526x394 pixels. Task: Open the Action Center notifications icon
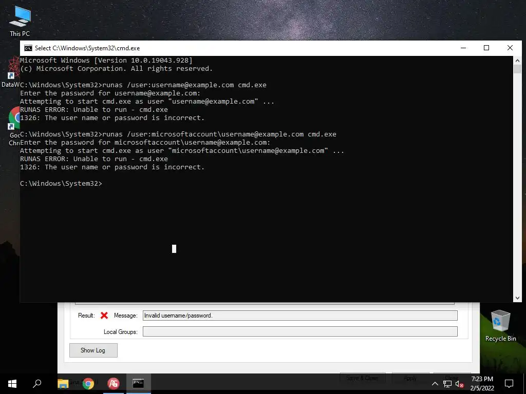tap(509, 383)
